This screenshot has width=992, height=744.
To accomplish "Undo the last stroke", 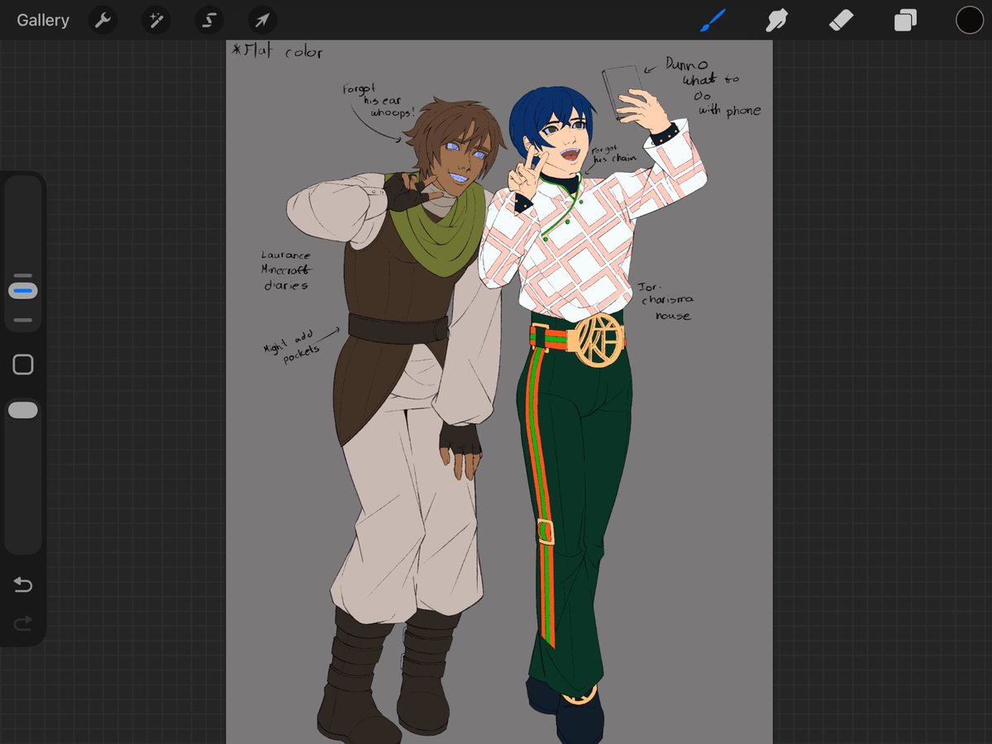I will pos(23,584).
